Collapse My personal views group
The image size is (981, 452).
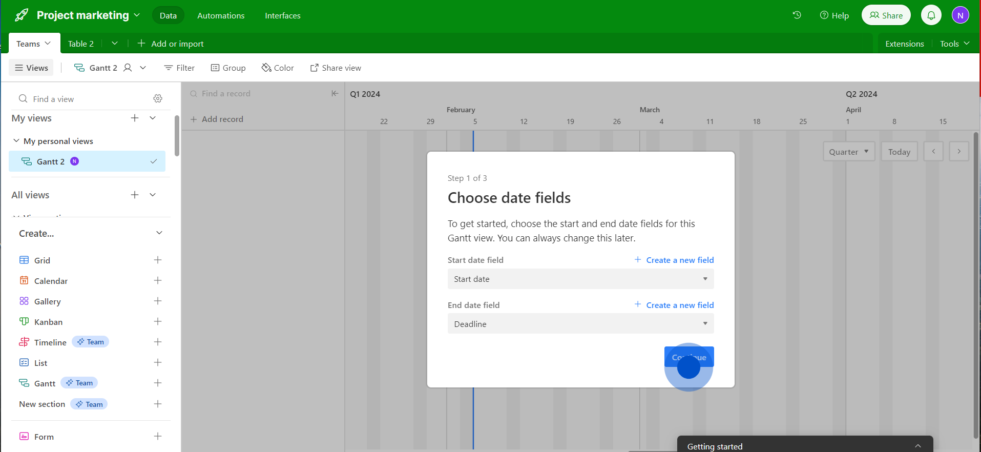click(16, 140)
